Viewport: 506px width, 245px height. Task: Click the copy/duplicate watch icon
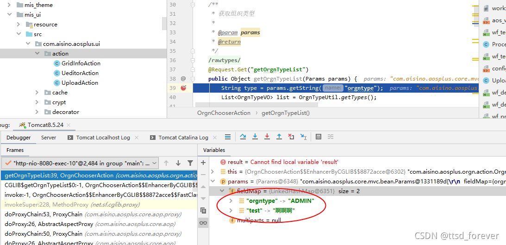pyautogui.click(x=203, y=210)
